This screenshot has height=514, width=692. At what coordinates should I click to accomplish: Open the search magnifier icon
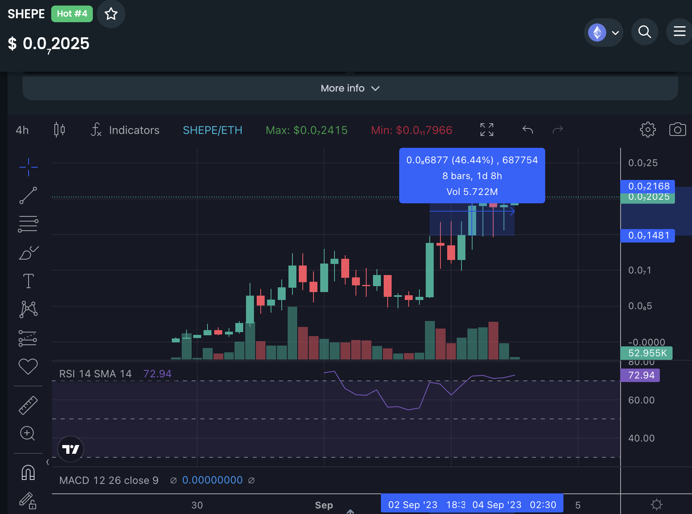[644, 32]
